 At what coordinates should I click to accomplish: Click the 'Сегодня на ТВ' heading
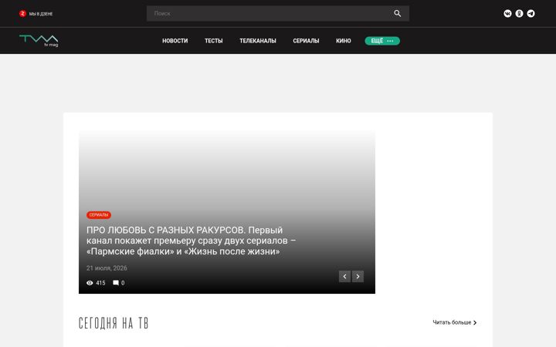pos(114,323)
